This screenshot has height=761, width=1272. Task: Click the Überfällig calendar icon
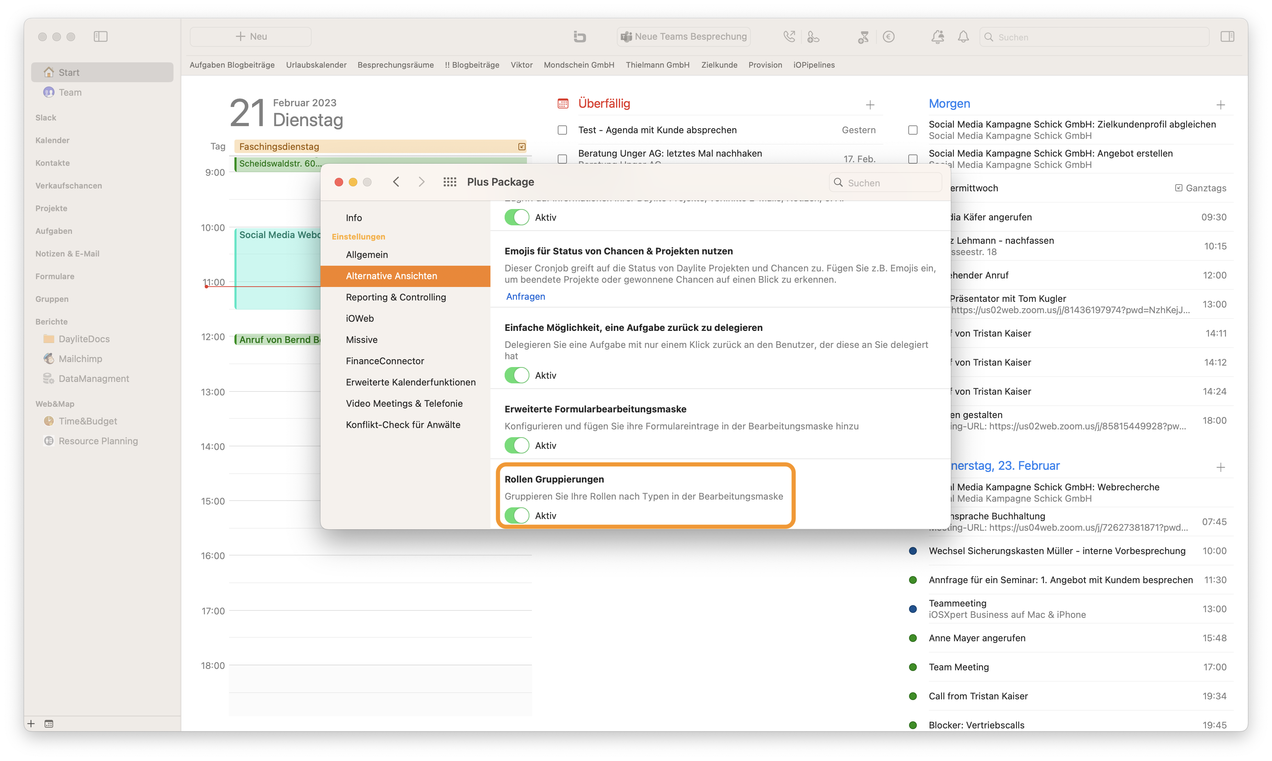563,103
